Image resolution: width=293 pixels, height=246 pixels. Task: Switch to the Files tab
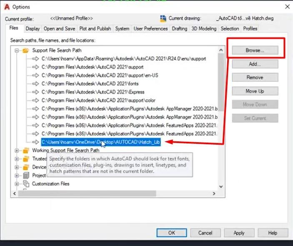(14, 28)
